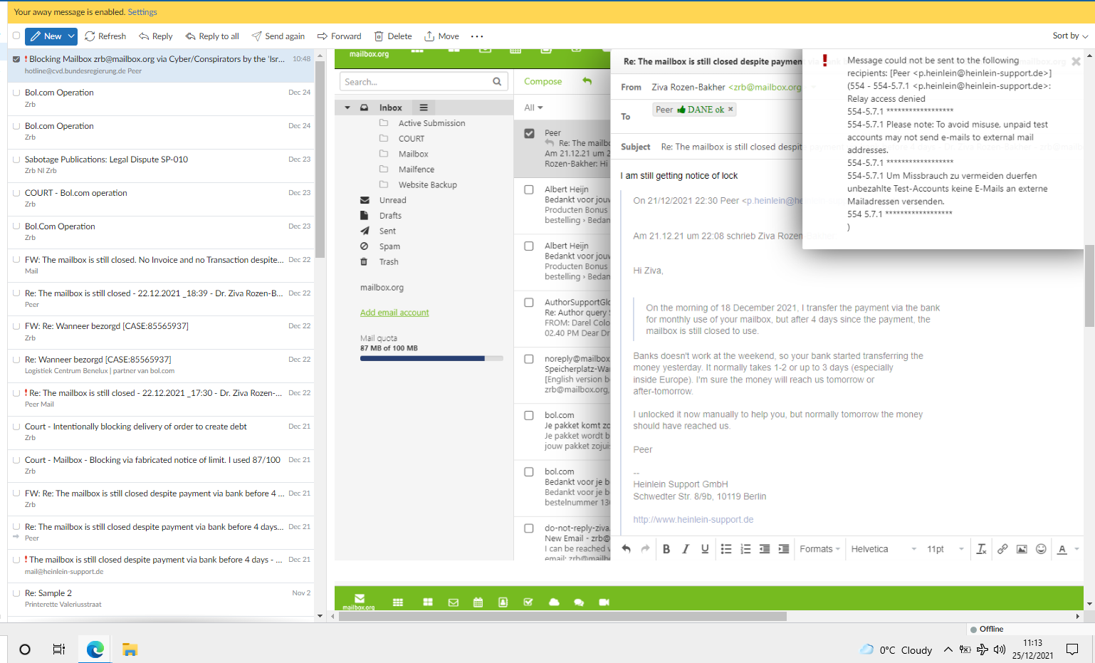The height and width of the screenshot is (663, 1095).
Task: Click the Add email account link
Action: tap(394, 313)
